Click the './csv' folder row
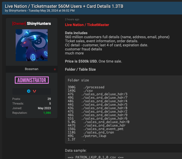Viewport: 182px width, 159px height. point(80,91)
